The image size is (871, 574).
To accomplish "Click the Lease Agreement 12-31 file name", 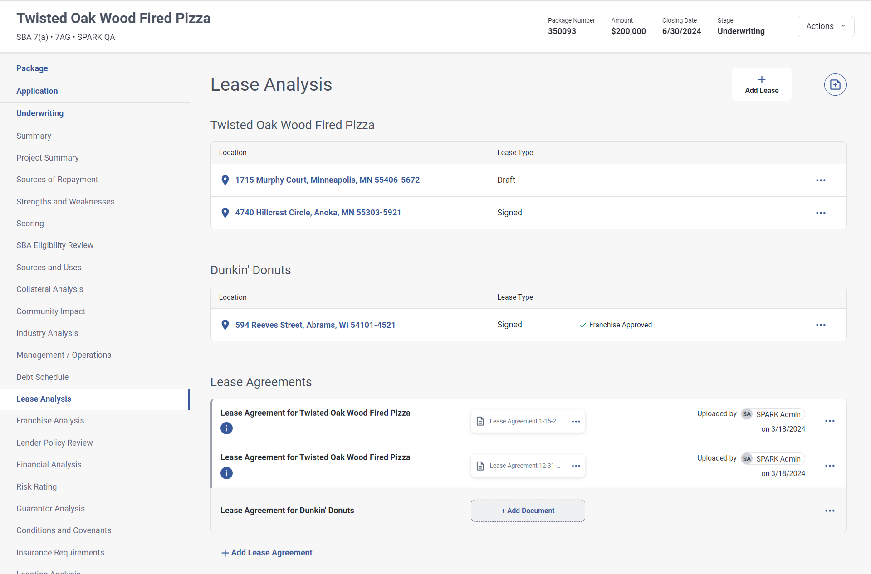I will click(x=525, y=466).
